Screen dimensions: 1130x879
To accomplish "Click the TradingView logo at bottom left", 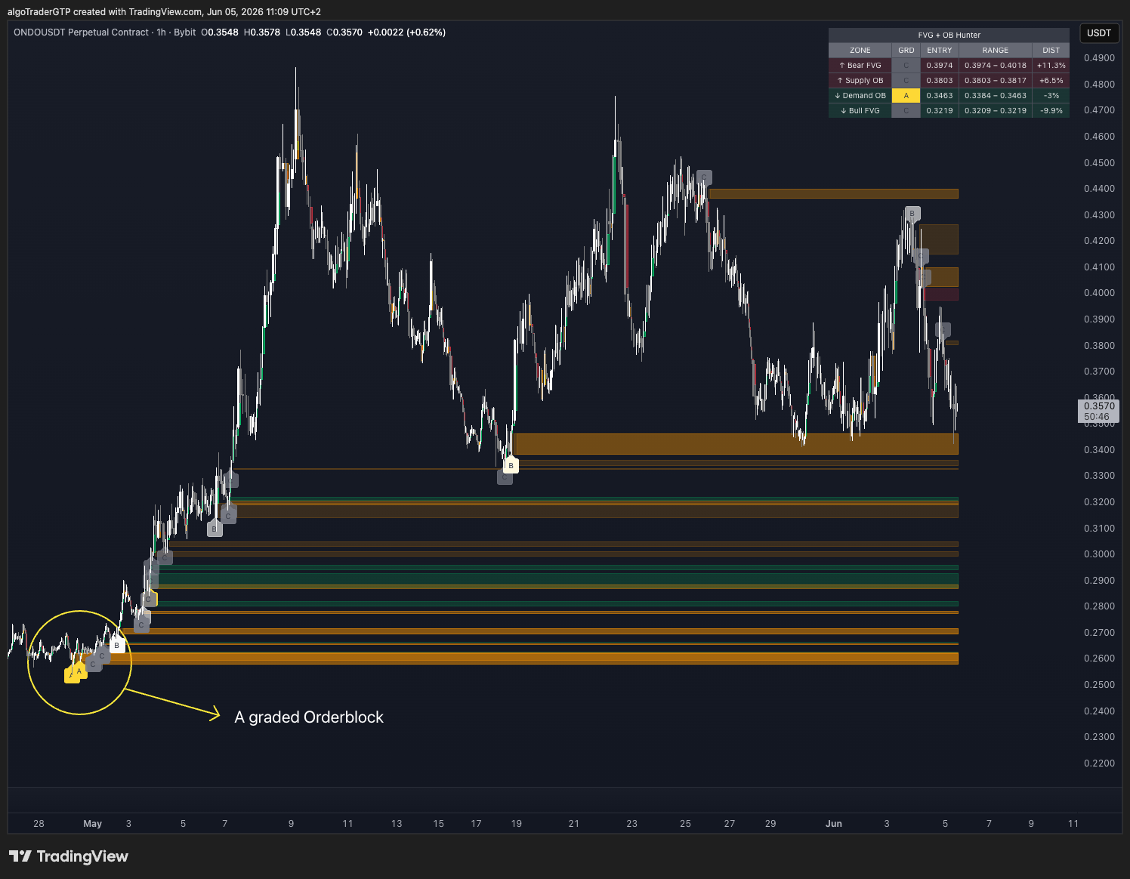I will coord(69,856).
